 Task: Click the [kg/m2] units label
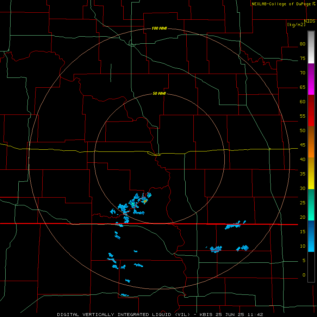(x=296, y=25)
